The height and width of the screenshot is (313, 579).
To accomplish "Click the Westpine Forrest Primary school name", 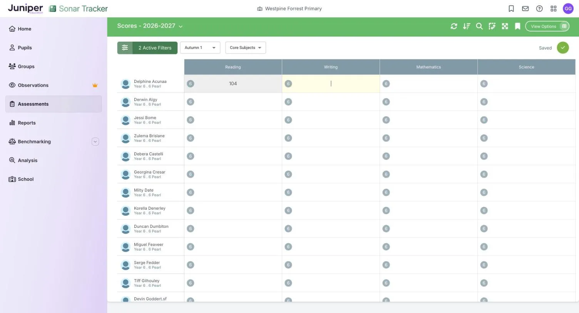I will click(293, 8).
